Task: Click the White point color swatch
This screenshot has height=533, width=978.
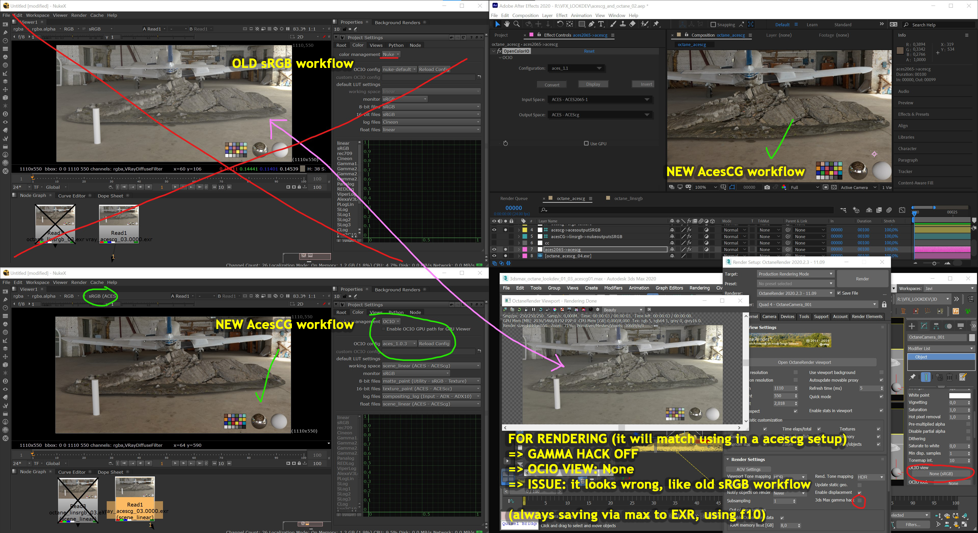Action: click(959, 395)
